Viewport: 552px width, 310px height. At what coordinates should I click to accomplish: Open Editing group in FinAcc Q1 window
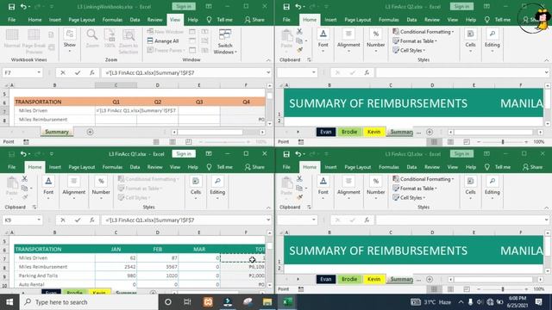pos(217,188)
